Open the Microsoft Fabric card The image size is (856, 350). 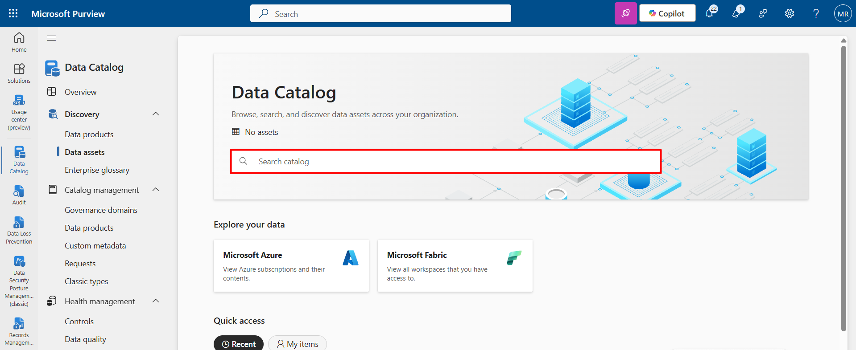pos(455,266)
